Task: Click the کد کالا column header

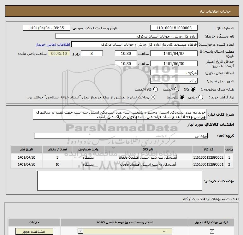Action: click(x=208, y=149)
